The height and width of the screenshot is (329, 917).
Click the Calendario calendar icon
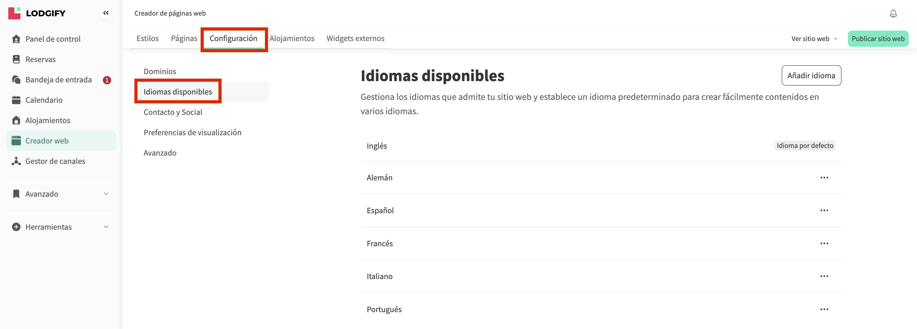[16, 100]
